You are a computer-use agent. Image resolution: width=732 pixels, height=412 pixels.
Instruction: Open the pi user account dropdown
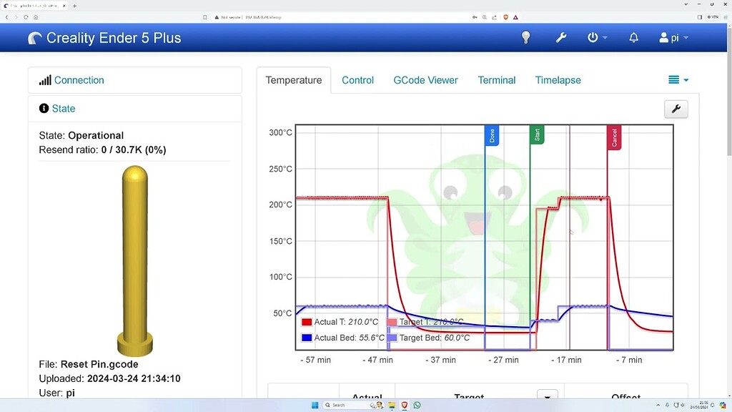click(673, 37)
